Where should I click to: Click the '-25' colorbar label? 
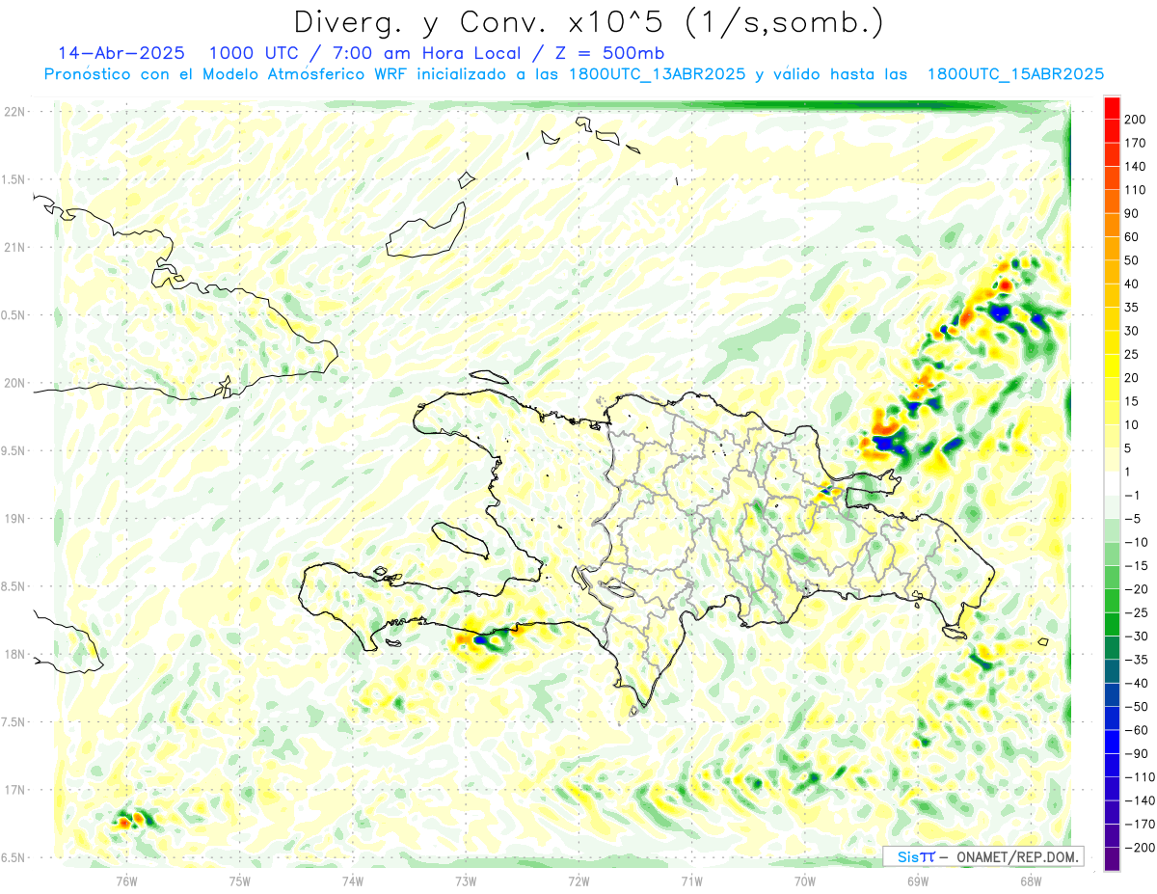(x=1136, y=612)
